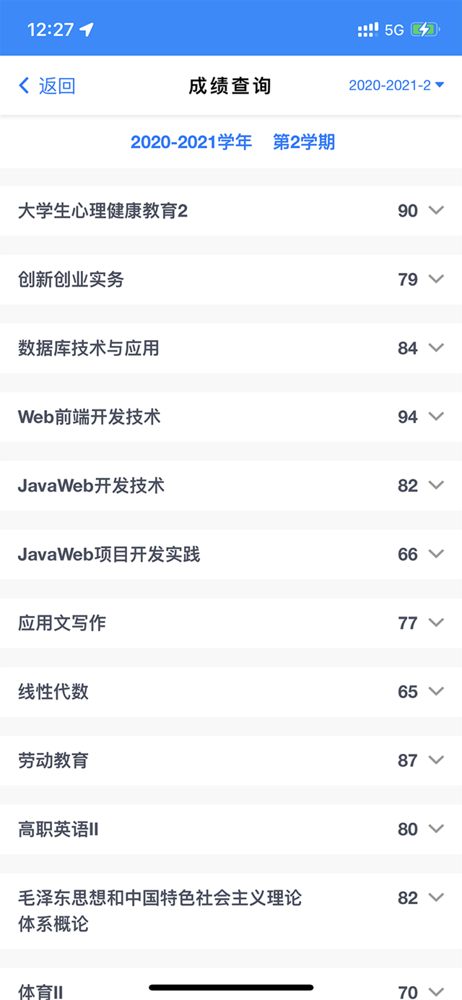This screenshot has width=462, height=1000.
Task: Tap the 2020-2021学年 第2学期 heading
Action: click(232, 142)
